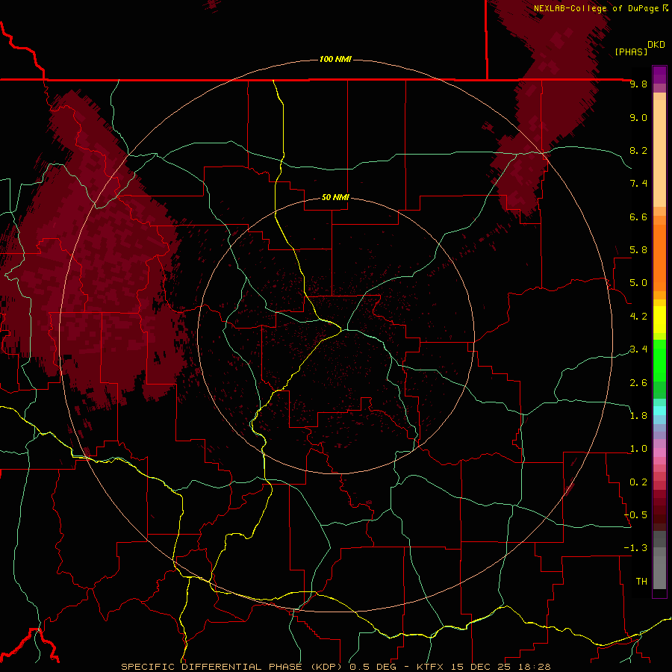Pick the pink color bar segment

[x=659, y=452]
